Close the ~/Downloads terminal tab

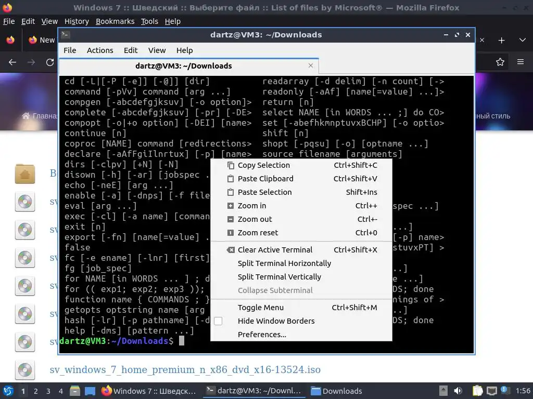[311, 65]
